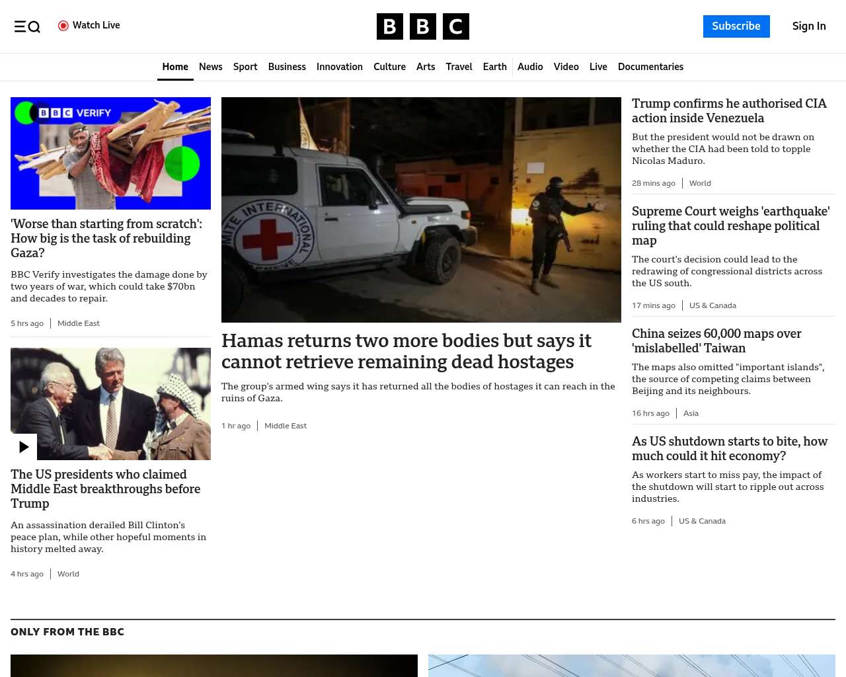Viewport: 846px width, 677px height.
Task: Click the Asia tag under China story
Action: (x=691, y=413)
